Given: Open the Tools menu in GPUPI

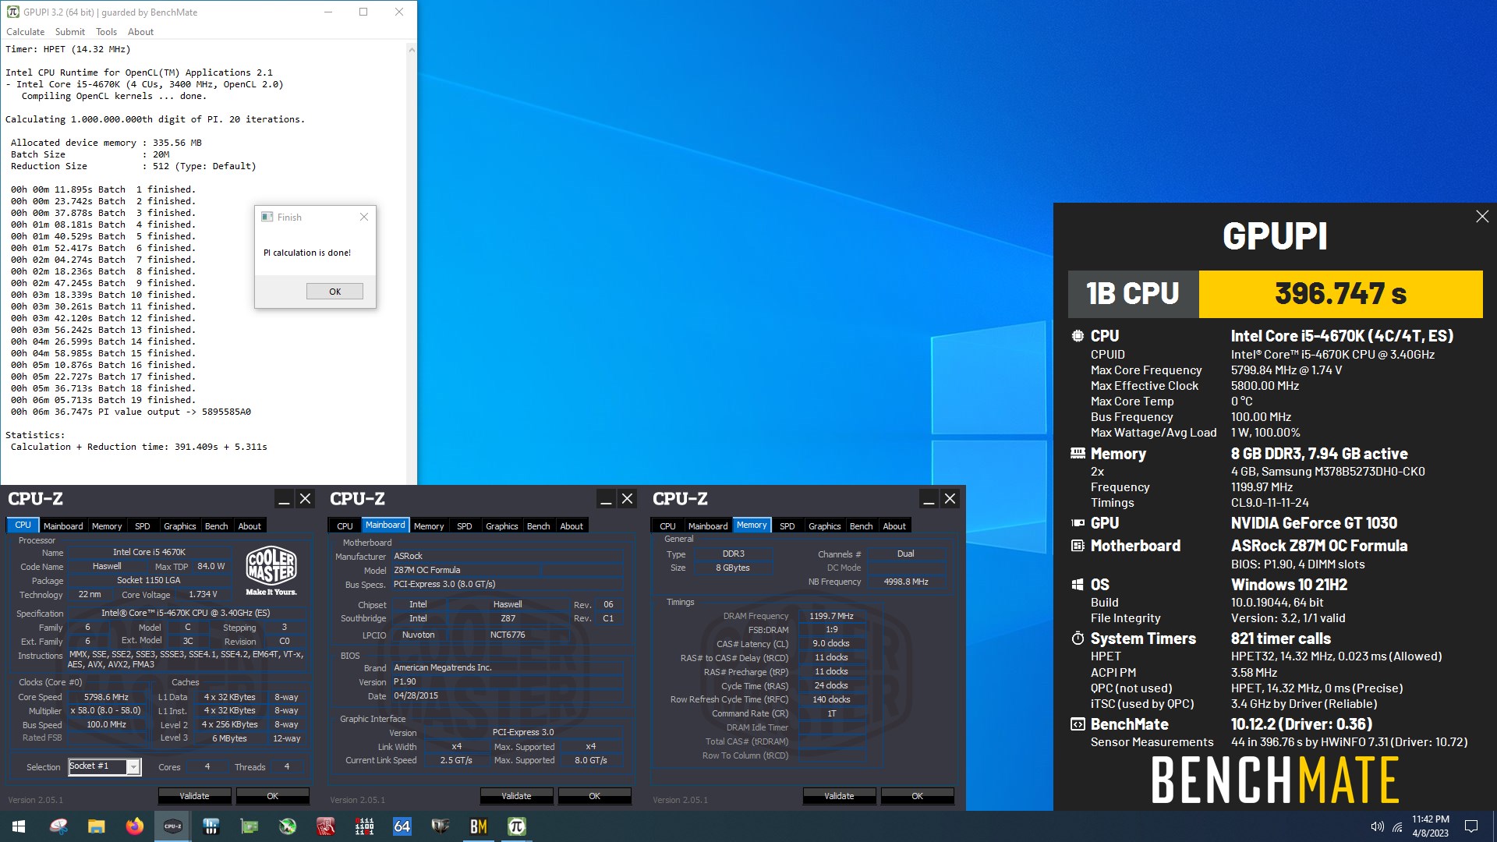Looking at the screenshot, I should [106, 32].
